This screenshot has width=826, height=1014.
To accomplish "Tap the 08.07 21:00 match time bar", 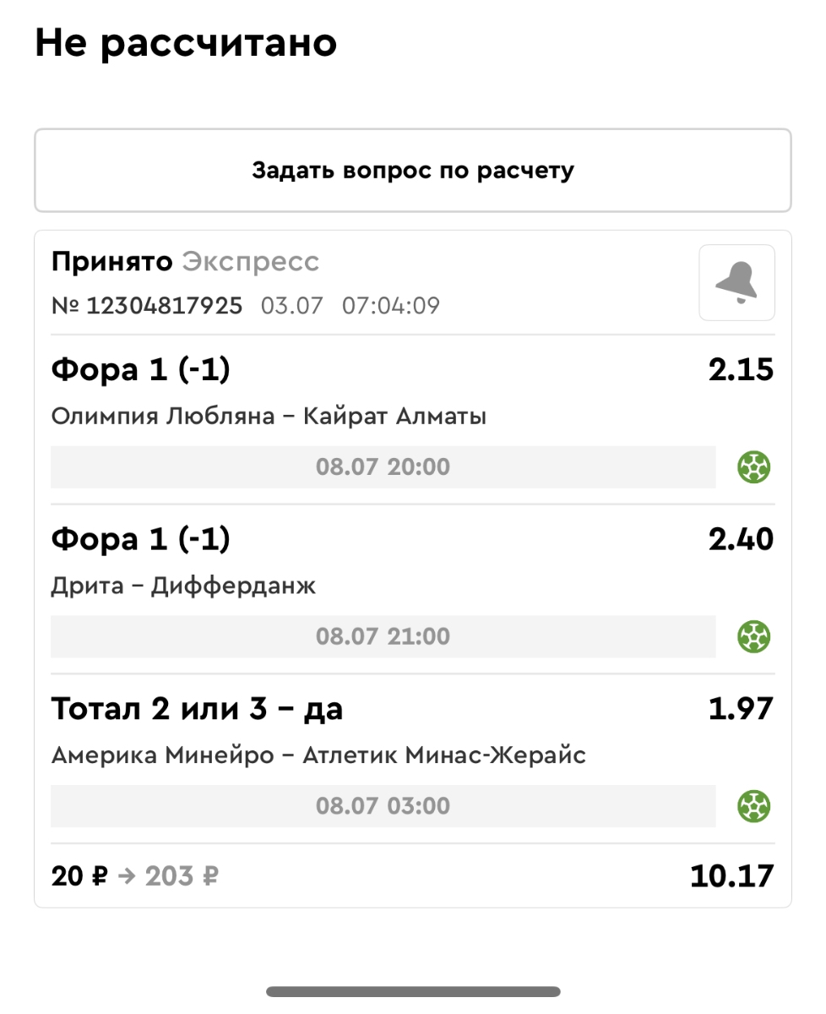I will click(x=383, y=635).
